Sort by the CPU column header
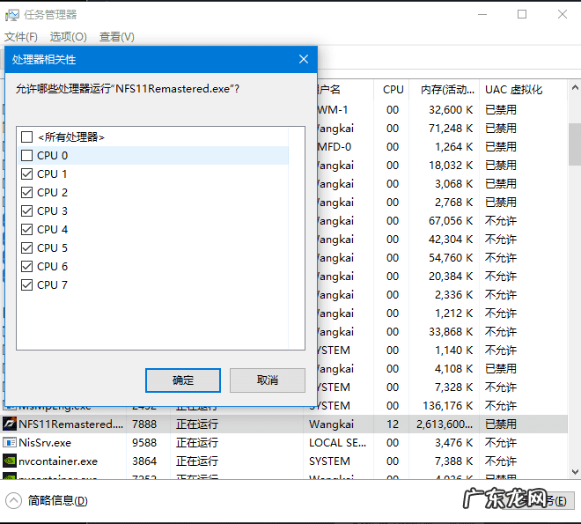The height and width of the screenshot is (524, 581). click(x=393, y=90)
